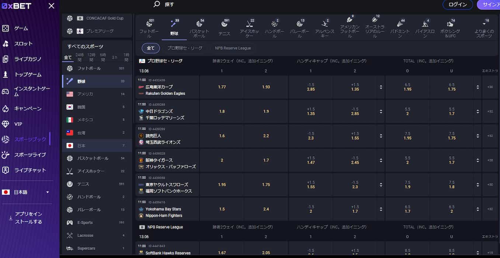Click the search magnifier icon
500x258 pixels.
[157, 4]
